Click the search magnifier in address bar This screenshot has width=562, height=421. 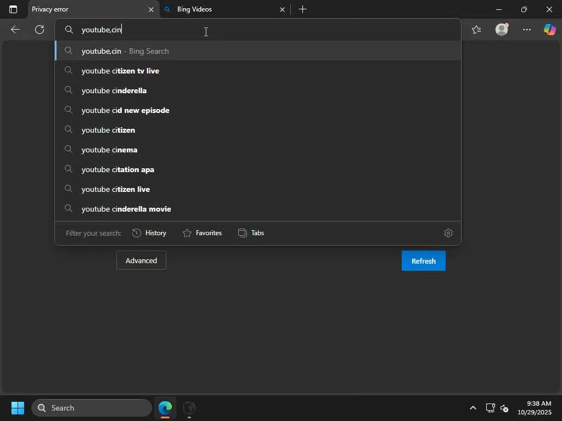[69, 30]
